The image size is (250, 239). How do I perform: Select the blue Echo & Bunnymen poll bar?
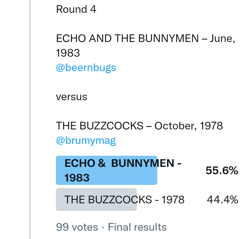(106, 170)
